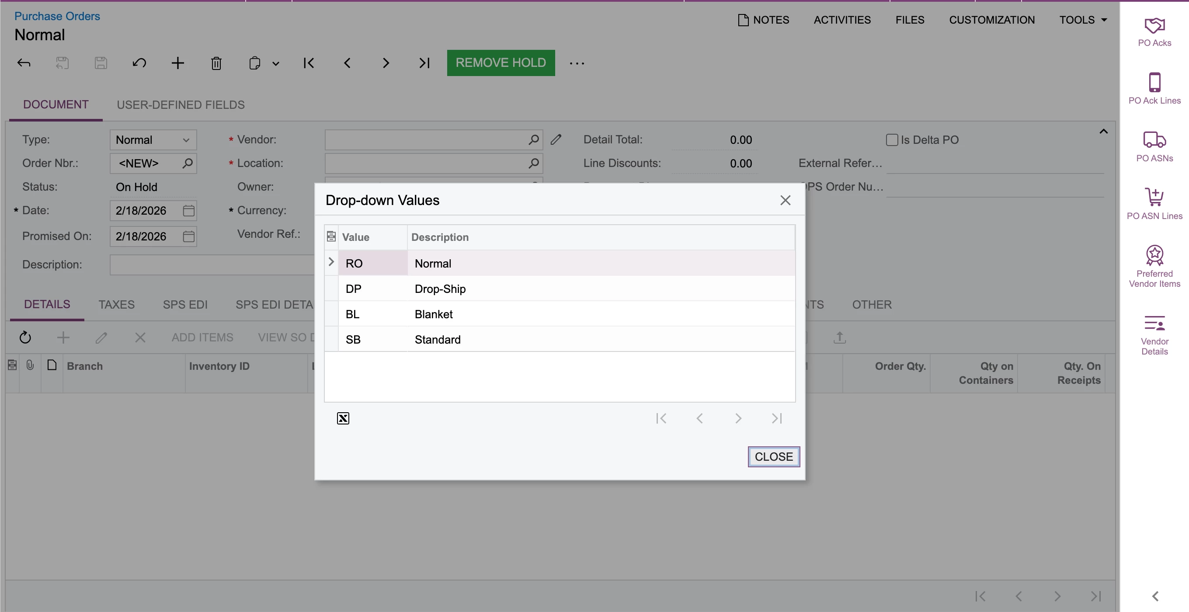Open the PO Acks sidebar icon
The height and width of the screenshot is (612, 1189).
(x=1154, y=26)
